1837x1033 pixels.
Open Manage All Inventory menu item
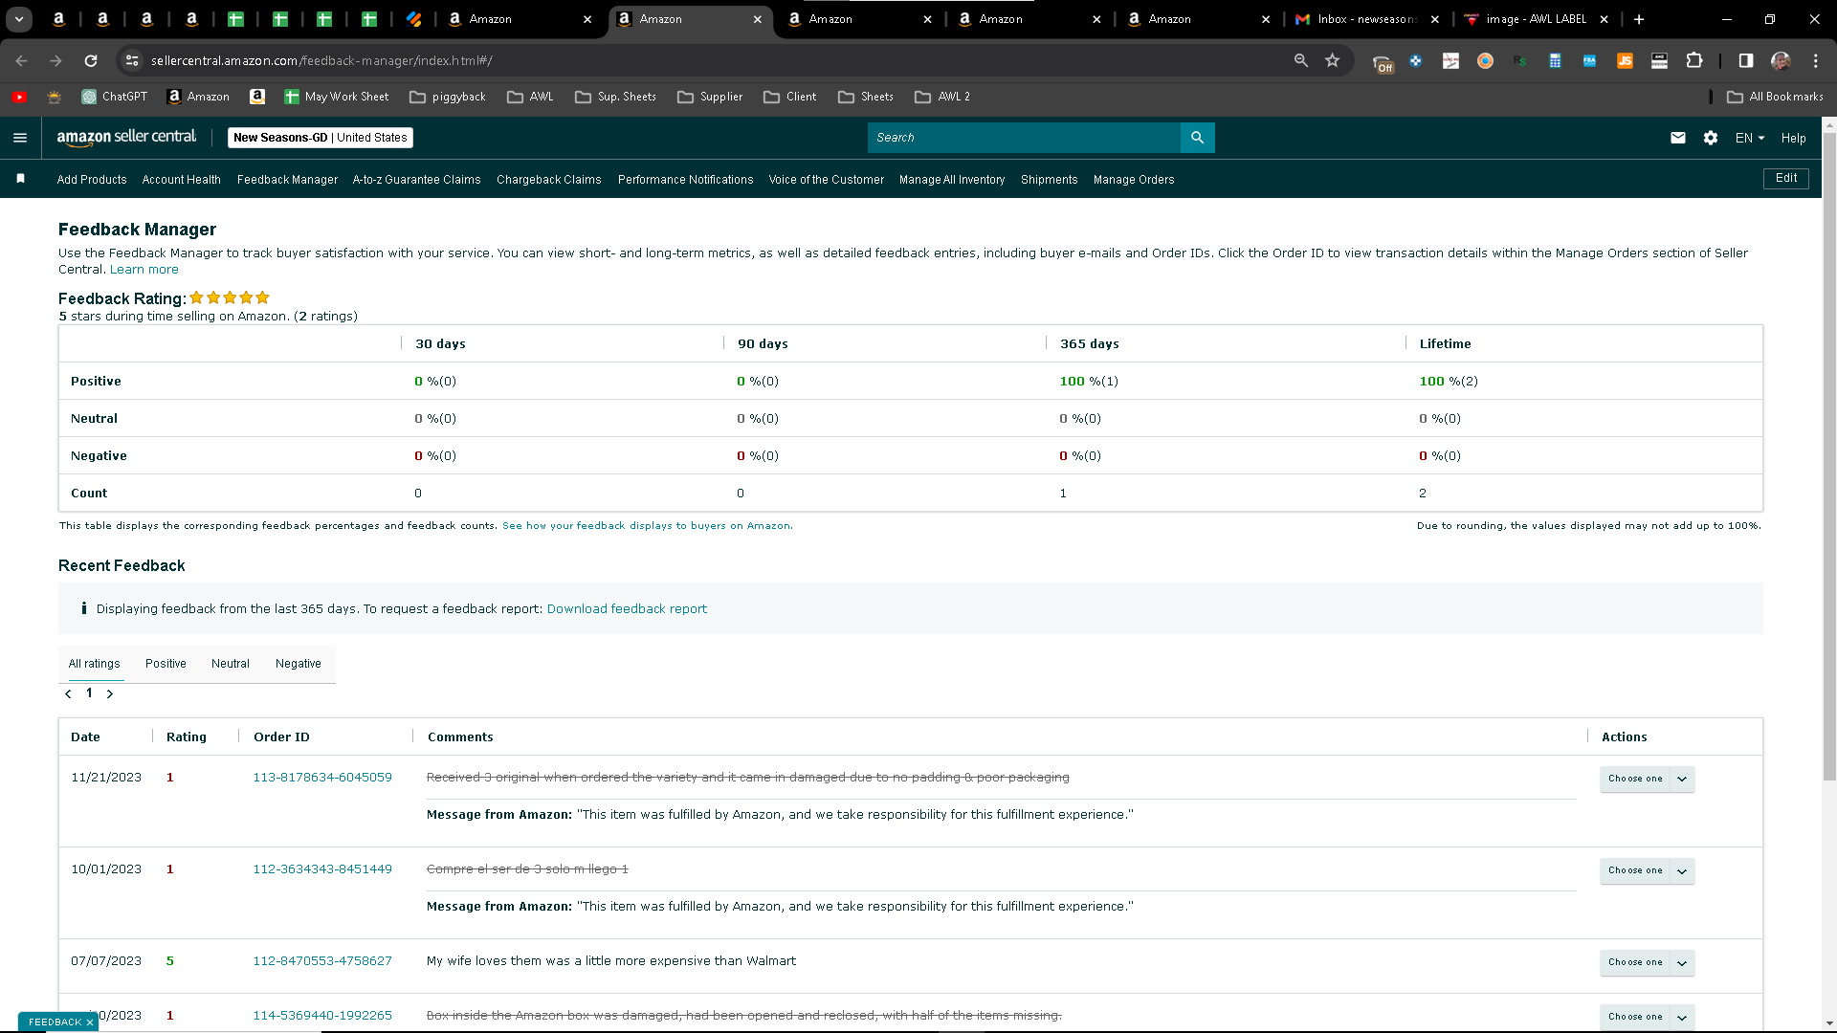tap(952, 180)
